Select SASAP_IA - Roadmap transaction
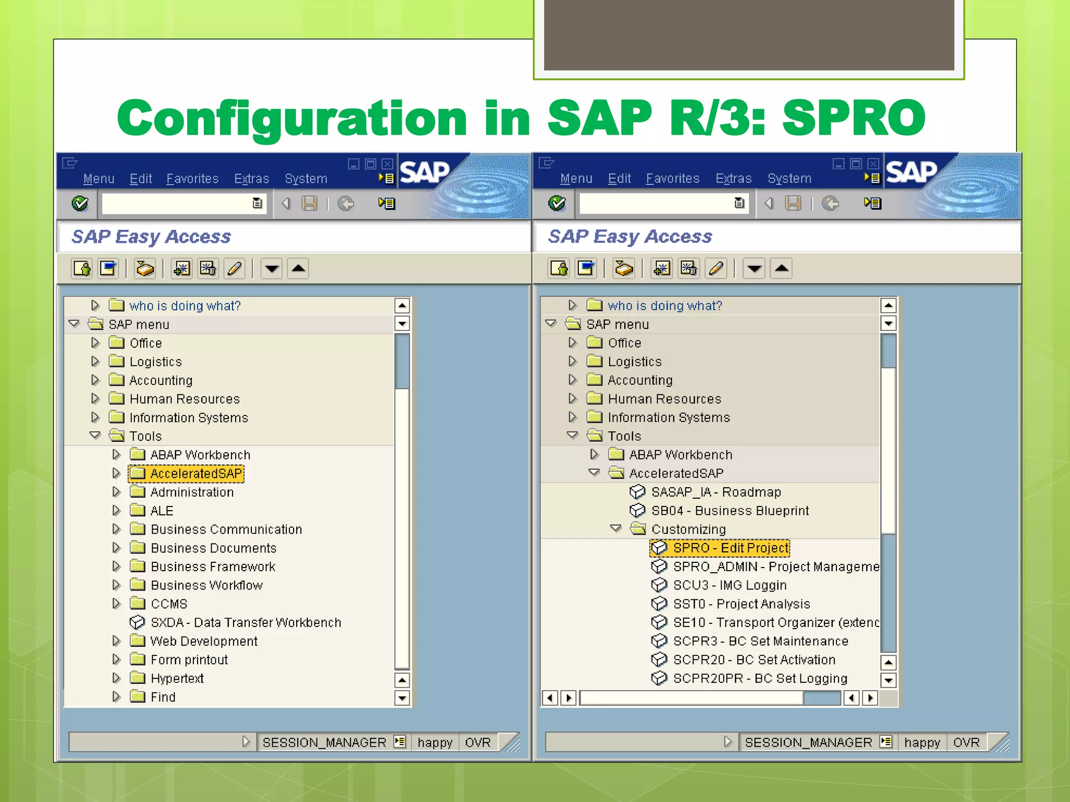This screenshot has width=1070, height=802. click(x=705, y=492)
